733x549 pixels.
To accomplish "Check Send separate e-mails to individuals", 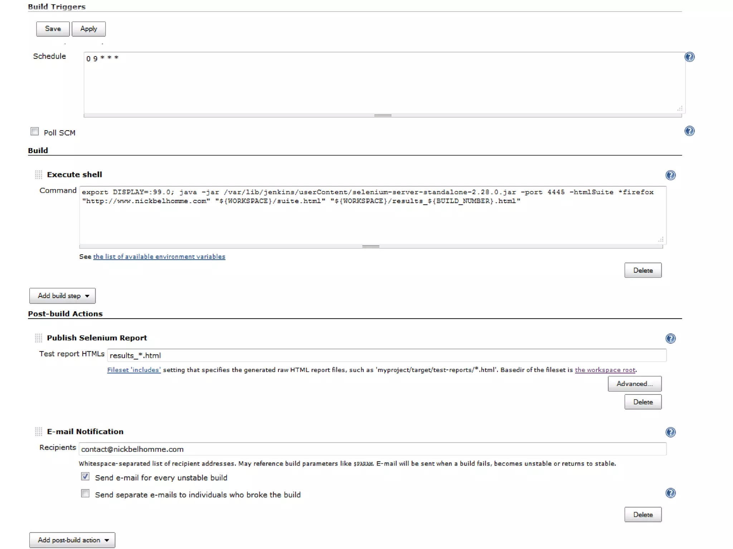I will 85,494.
